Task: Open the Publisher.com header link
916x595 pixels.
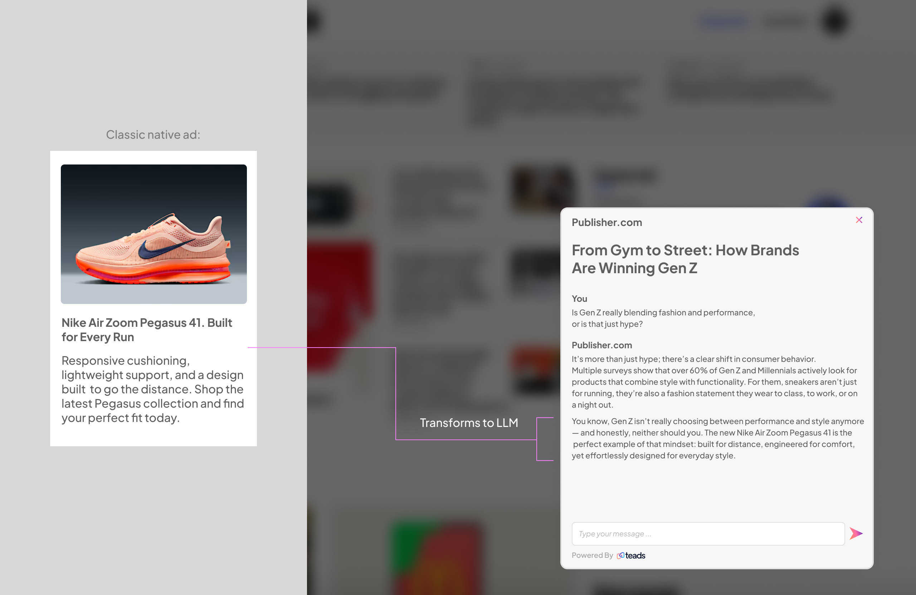Action: tap(606, 222)
